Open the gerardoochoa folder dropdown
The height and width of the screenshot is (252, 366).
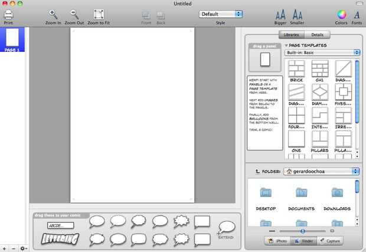tap(321, 171)
